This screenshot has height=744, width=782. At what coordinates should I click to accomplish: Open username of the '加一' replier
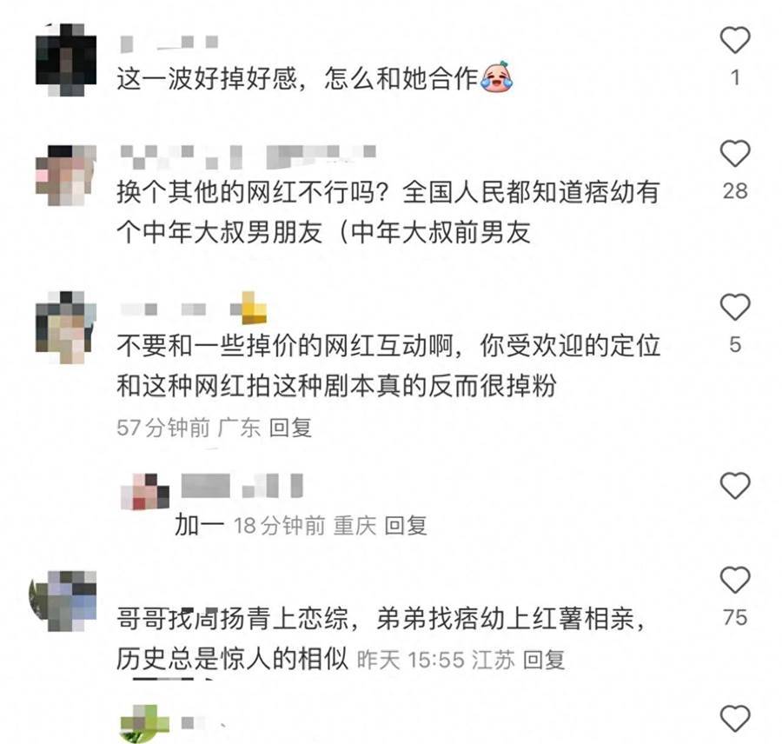[242, 486]
